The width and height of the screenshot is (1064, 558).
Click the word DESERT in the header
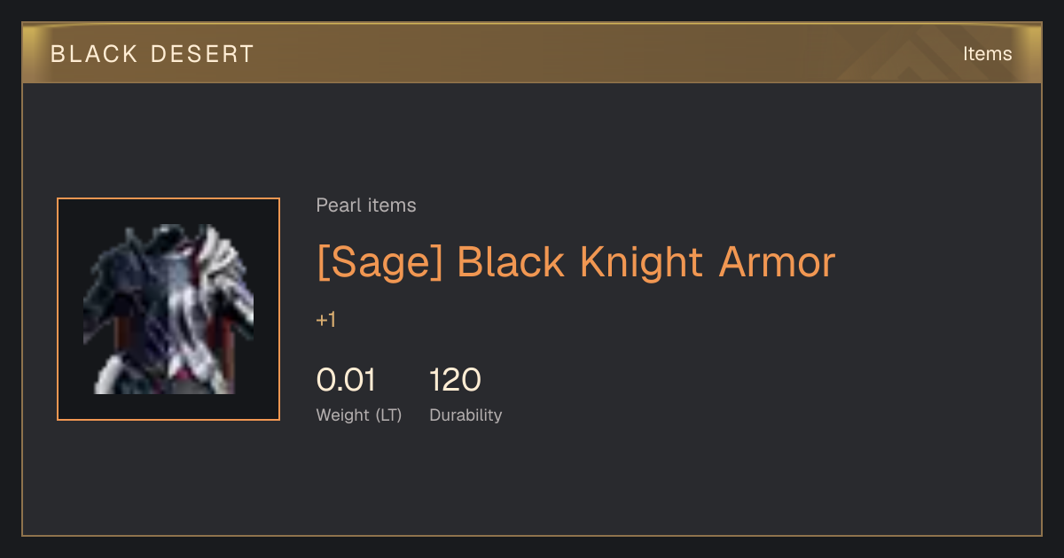(202, 54)
